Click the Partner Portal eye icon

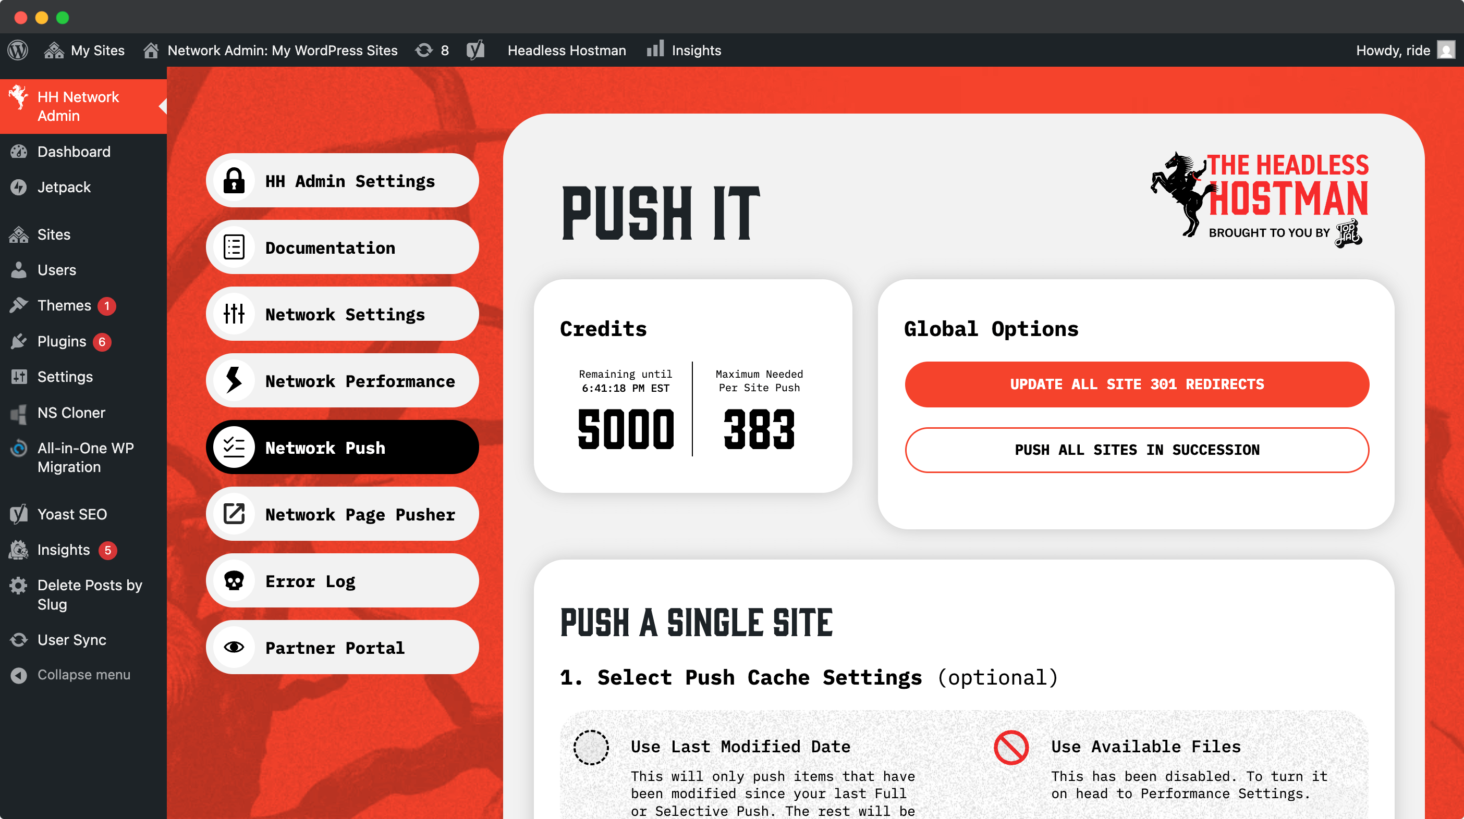(x=234, y=647)
